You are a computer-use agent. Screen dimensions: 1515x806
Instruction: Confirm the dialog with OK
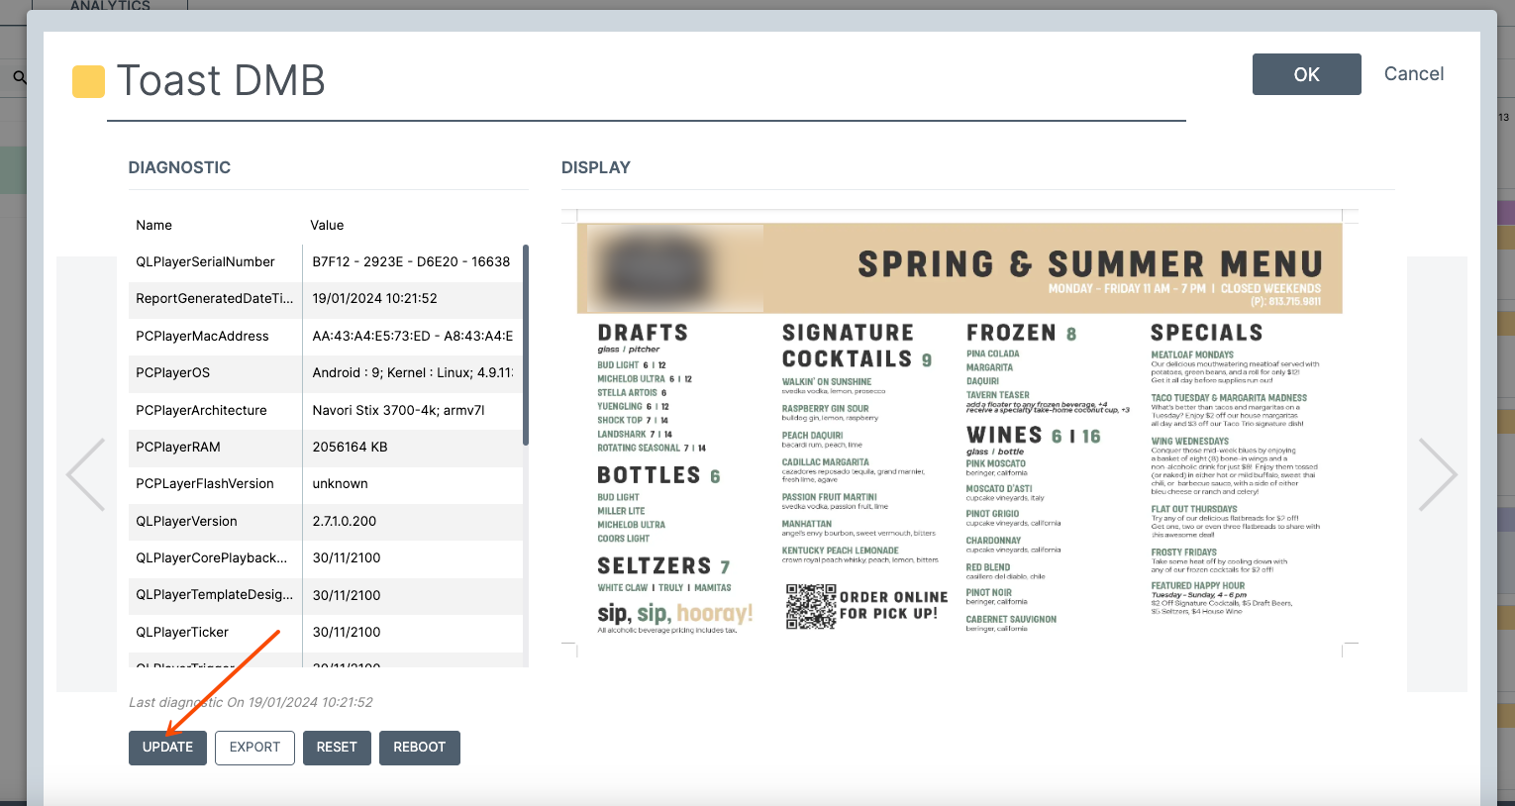click(1306, 74)
